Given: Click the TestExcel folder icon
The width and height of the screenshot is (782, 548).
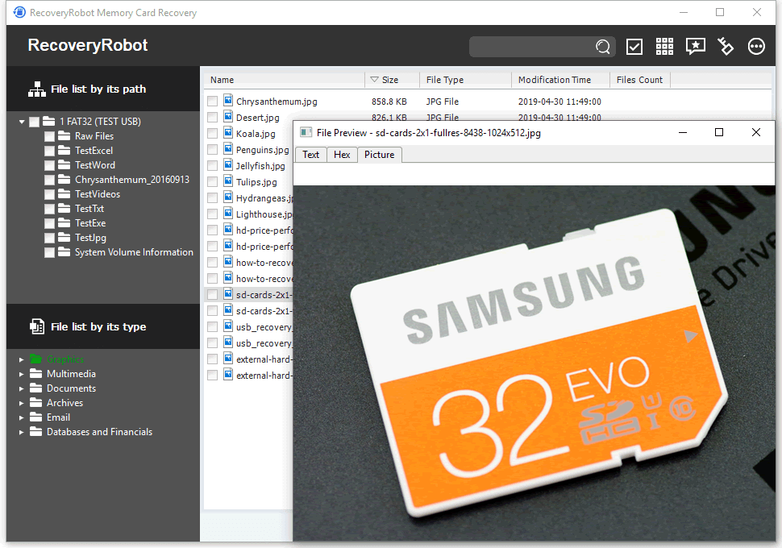Looking at the screenshot, I should pyautogui.click(x=64, y=150).
